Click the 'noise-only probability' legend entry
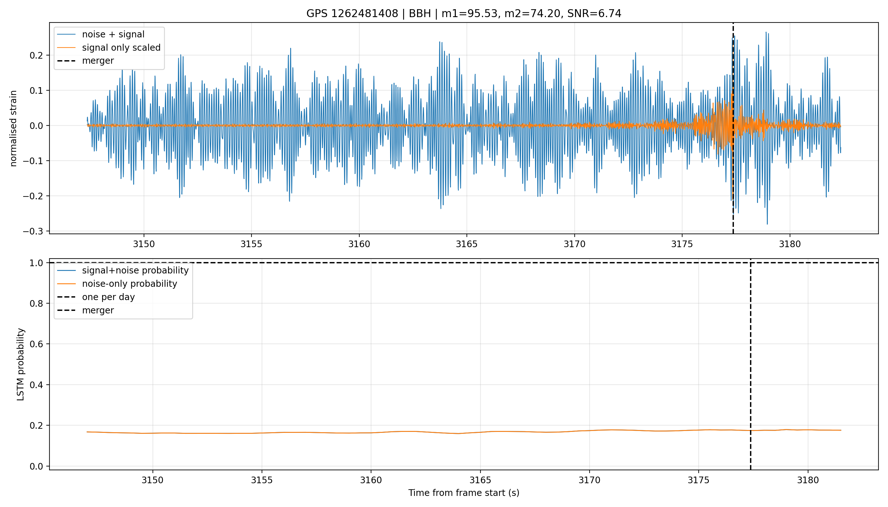888x507 pixels. pyautogui.click(x=117, y=284)
